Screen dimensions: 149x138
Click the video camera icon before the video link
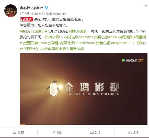pos(132,43)
